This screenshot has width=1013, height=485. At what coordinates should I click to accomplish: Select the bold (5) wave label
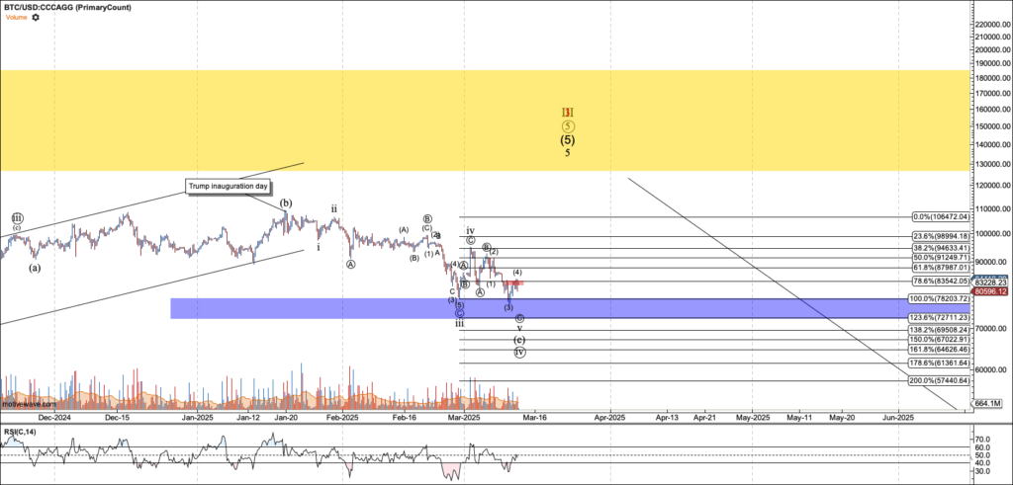coord(567,139)
